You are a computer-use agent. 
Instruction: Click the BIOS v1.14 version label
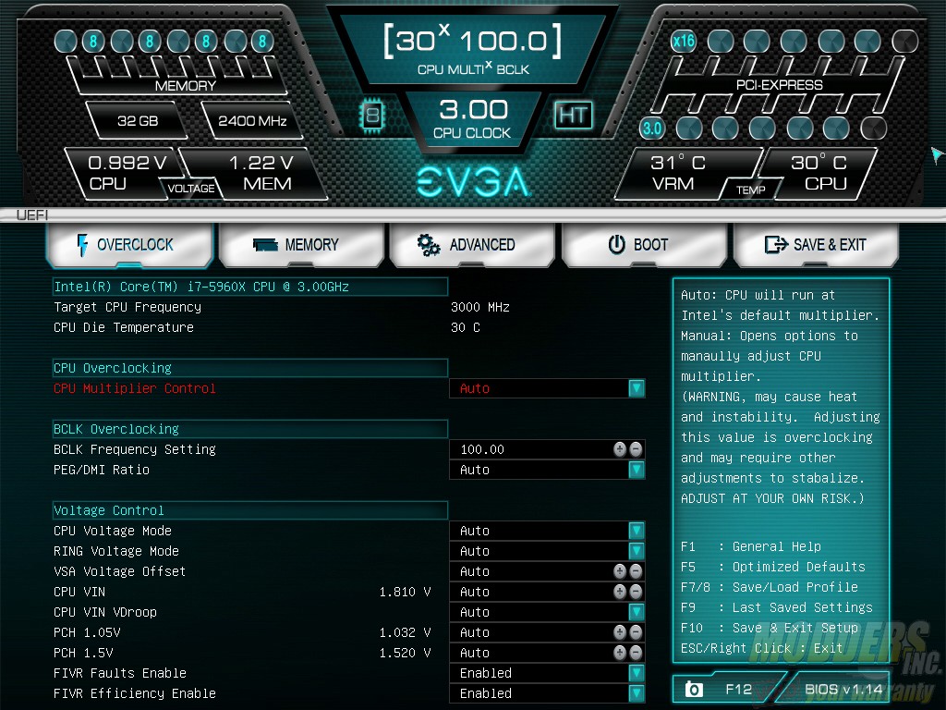[843, 689]
